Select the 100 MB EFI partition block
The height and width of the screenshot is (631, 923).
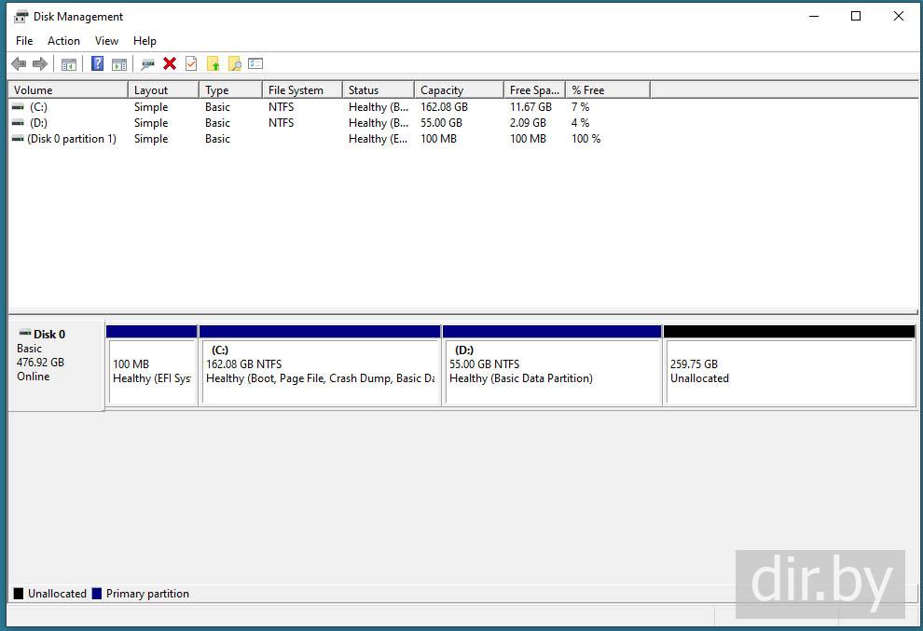click(151, 371)
